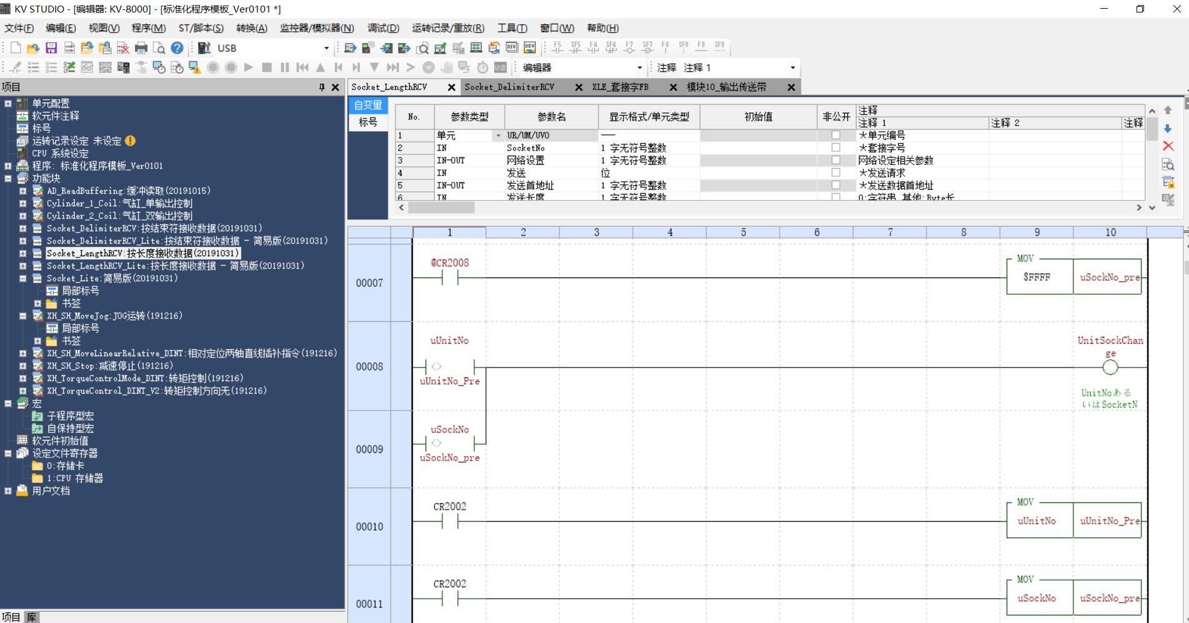Click the Print icon in toolbar
The image size is (1189, 623).
coord(141,48)
